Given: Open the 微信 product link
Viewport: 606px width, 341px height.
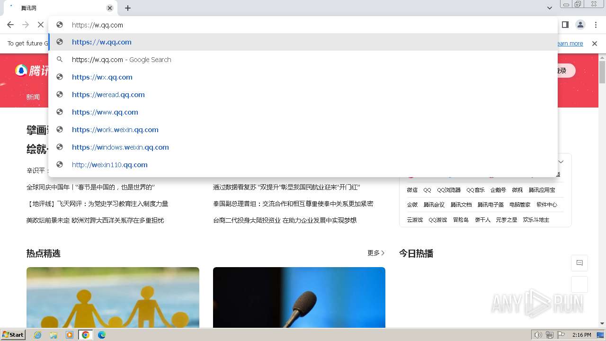Looking at the screenshot, I should click(412, 190).
